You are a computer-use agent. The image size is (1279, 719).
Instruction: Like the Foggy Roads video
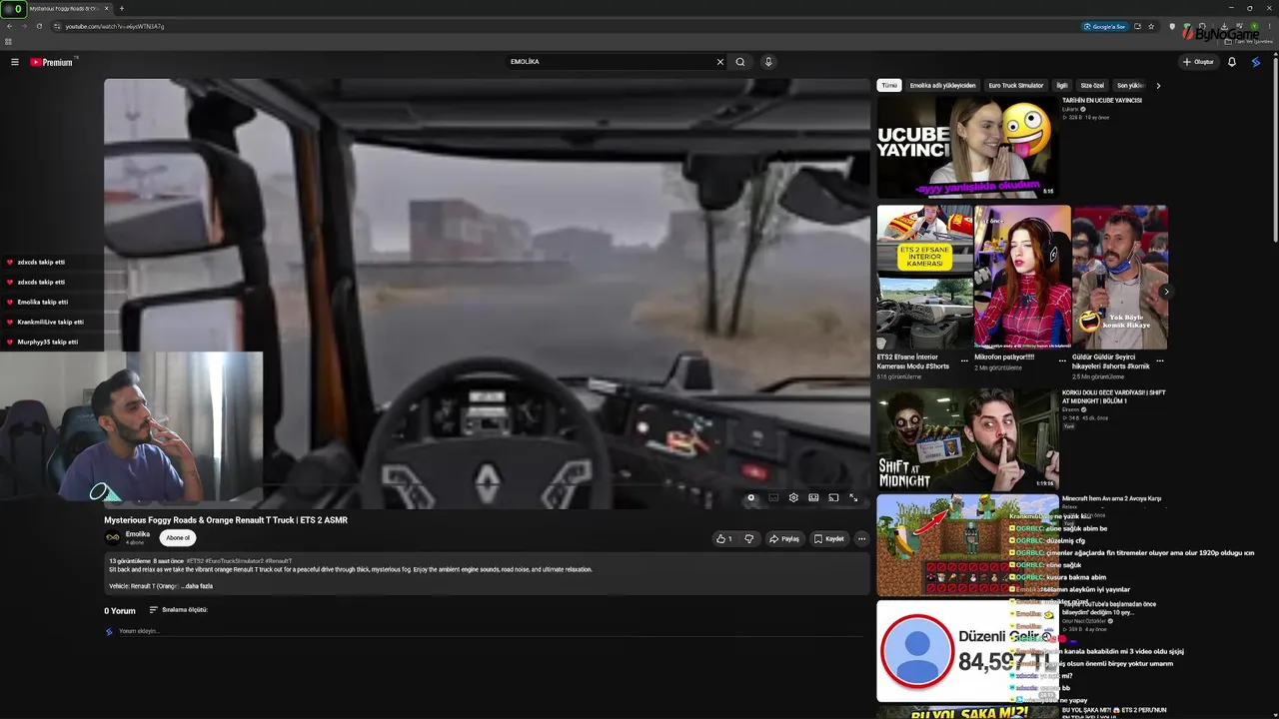pos(724,539)
